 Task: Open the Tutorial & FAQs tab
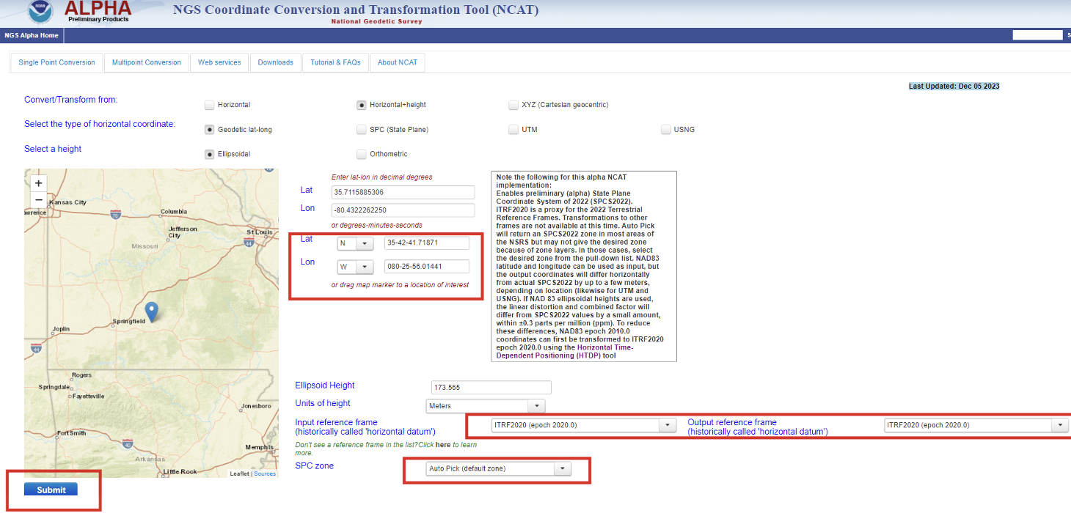(335, 62)
